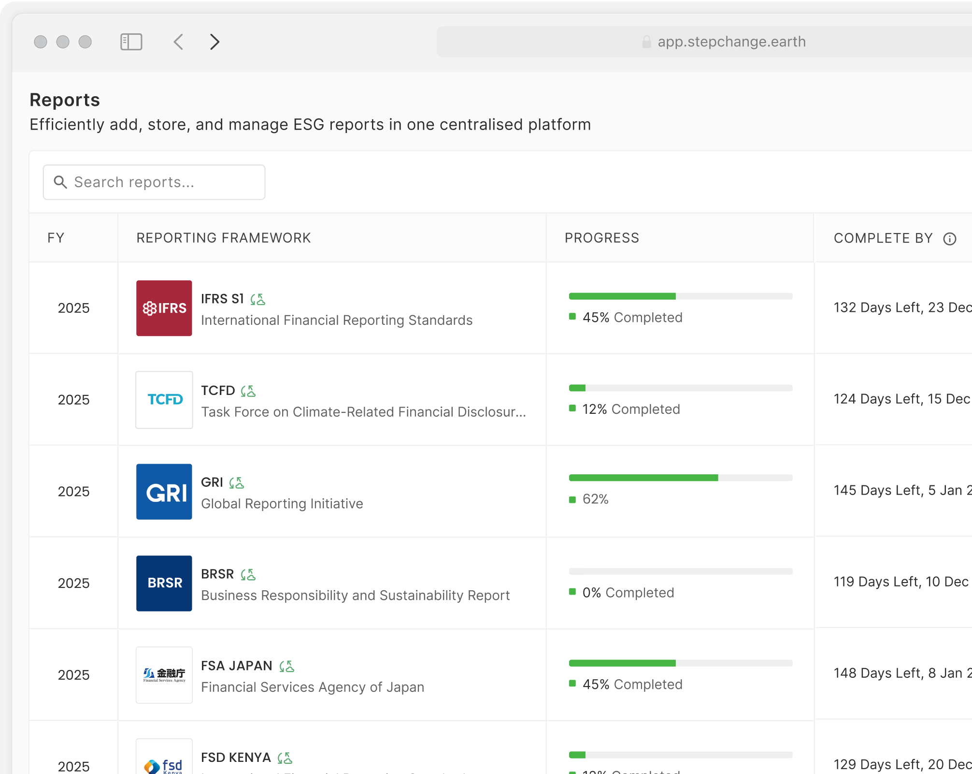Click the 2025 fiscal year in FSA JAPAN row
This screenshot has height=774, width=972.
coord(73,675)
